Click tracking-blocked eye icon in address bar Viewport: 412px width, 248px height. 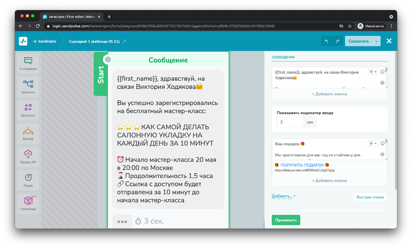pyautogui.click(x=341, y=26)
